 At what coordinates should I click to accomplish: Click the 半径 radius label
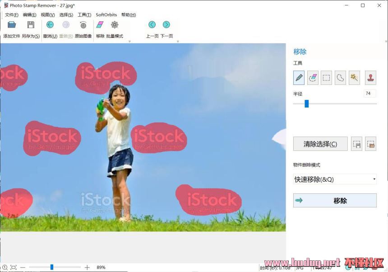pos(298,94)
